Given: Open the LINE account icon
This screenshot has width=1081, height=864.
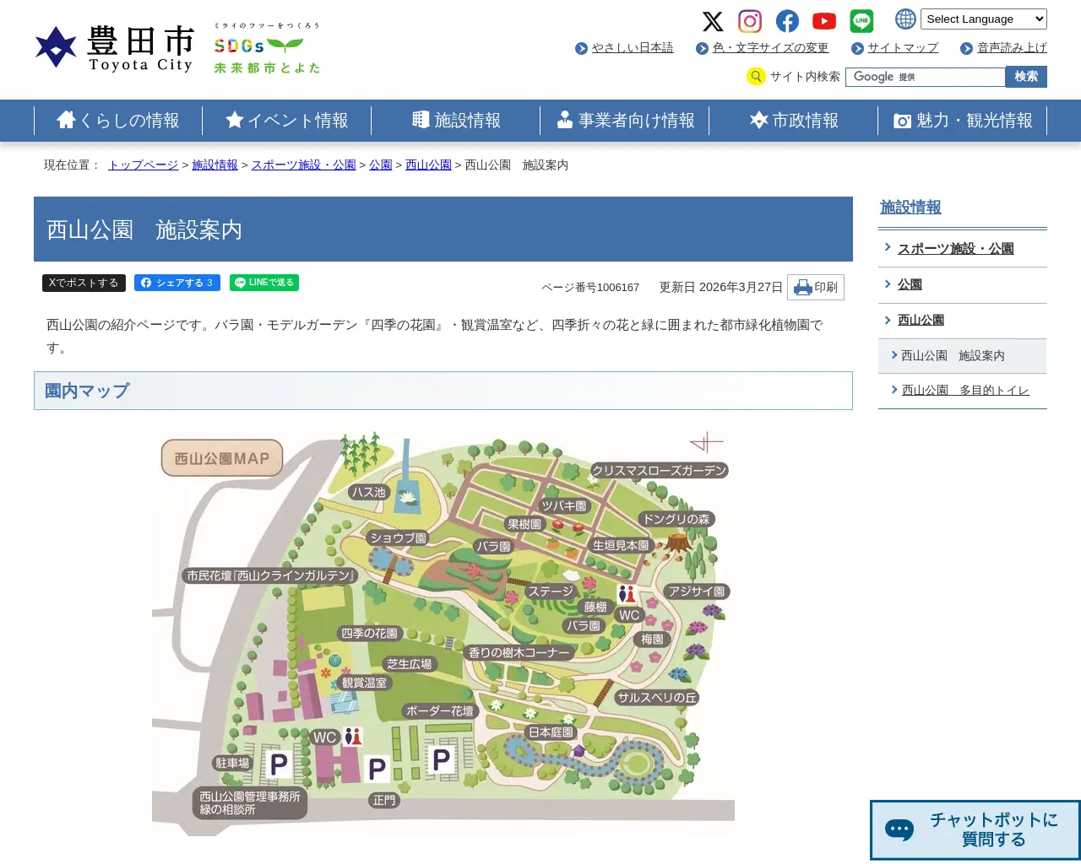Looking at the screenshot, I should (x=861, y=21).
